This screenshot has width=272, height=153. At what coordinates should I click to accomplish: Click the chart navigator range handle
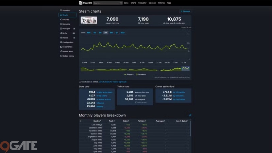tap(182, 68)
